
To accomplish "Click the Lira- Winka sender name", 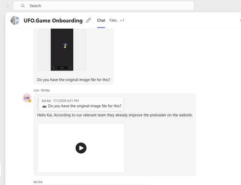I will coord(41,90).
